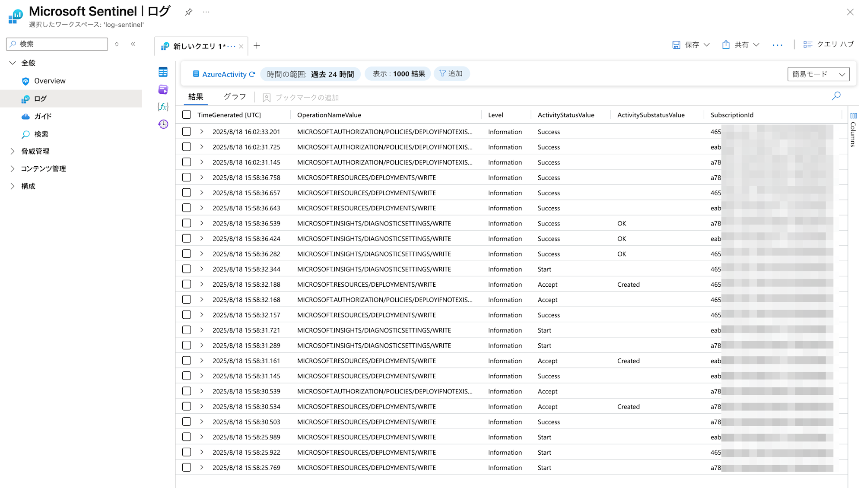The height and width of the screenshot is (488, 864).
Task: Close the 新しいクエリ 1 tab
Action: pyautogui.click(x=241, y=46)
